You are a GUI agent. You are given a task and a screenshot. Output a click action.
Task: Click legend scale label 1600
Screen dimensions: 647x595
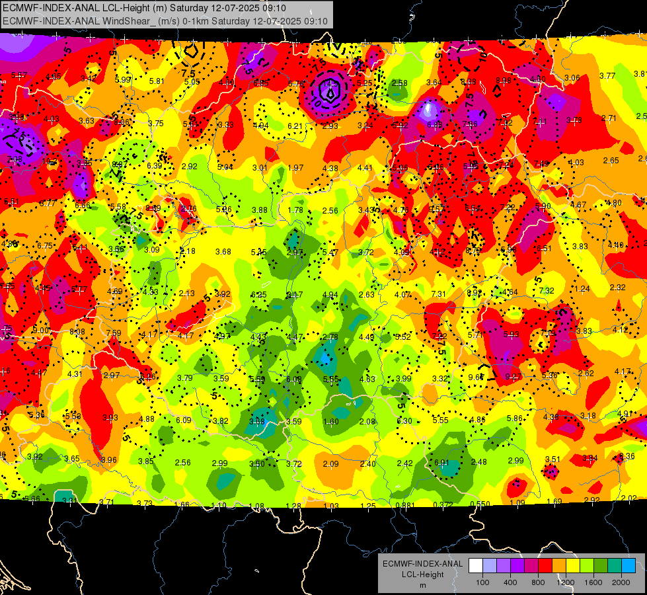pos(593,582)
